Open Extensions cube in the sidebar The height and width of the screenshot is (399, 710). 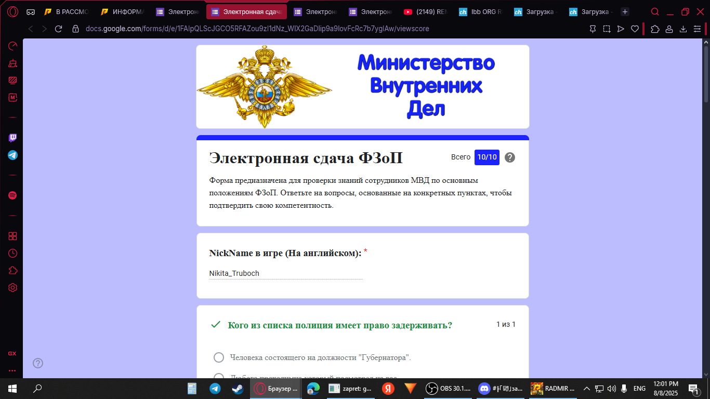click(x=13, y=271)
